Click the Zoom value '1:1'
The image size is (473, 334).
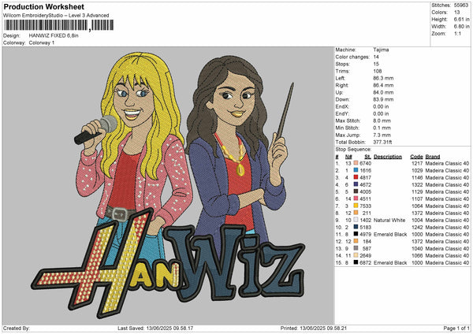(x=457, y=34)
